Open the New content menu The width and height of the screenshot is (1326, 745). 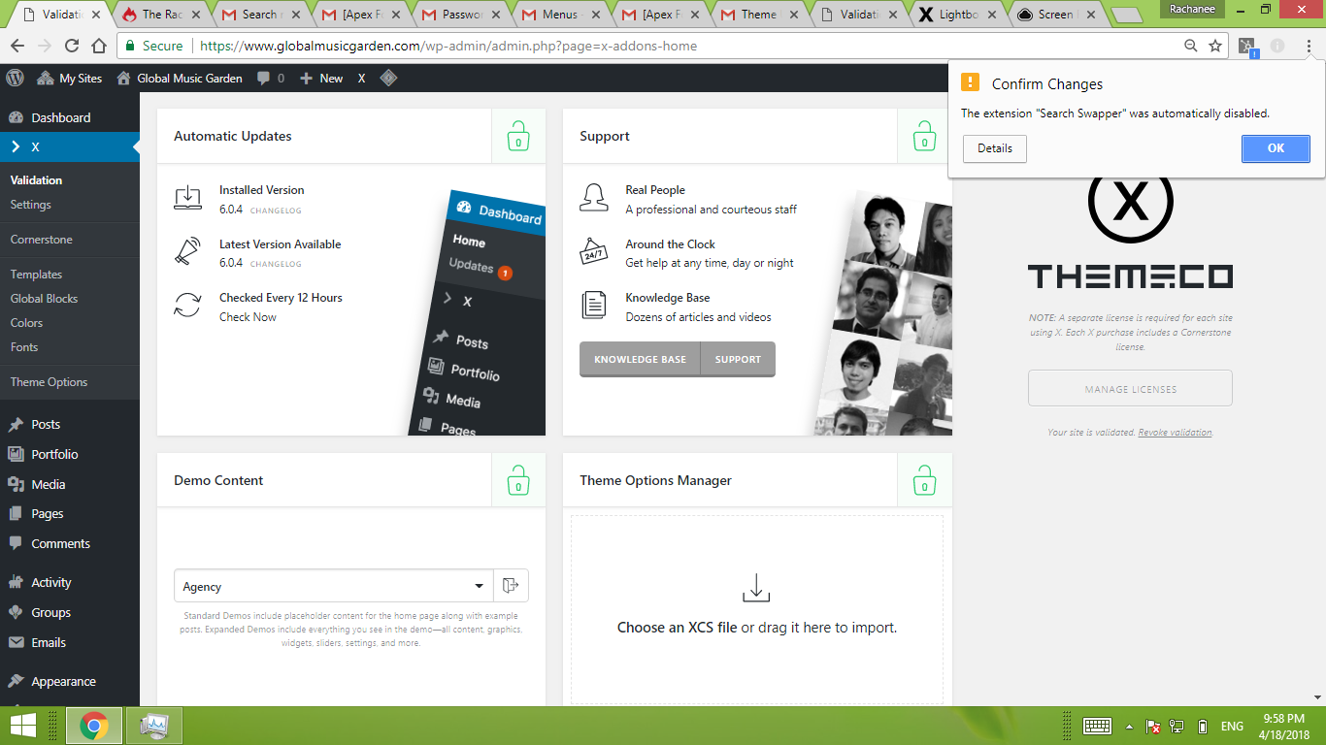321,79
